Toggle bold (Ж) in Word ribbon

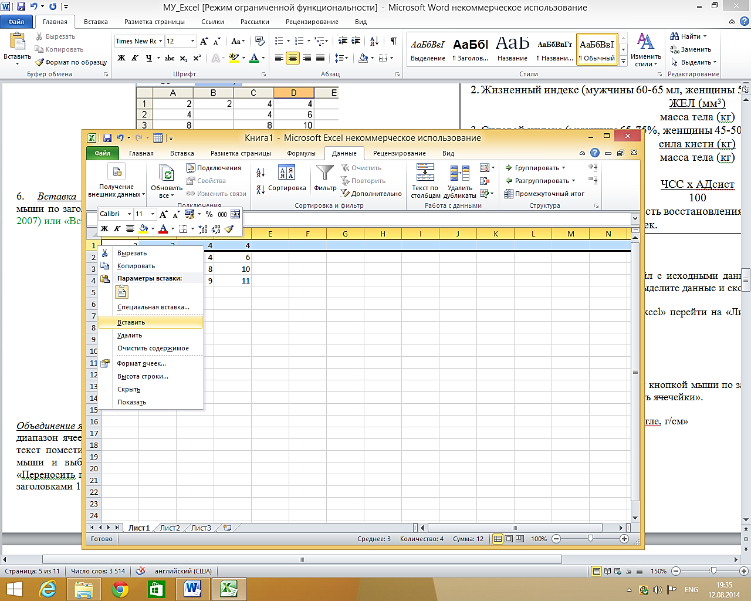tap(121, 58)
